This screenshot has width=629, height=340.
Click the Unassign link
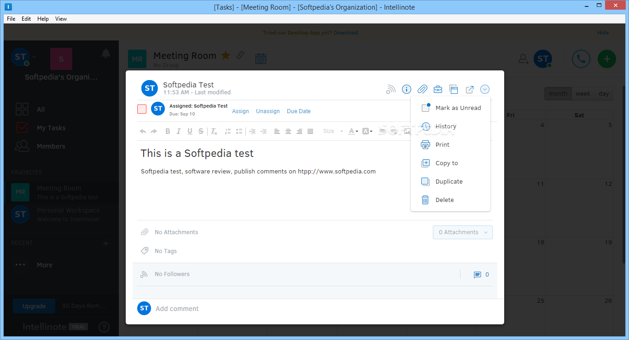[x=268, y=111]
